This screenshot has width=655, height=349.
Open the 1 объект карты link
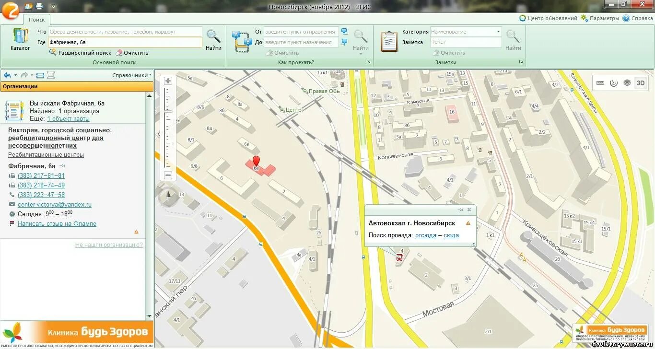pyautogui.click(x=68, y=118)
